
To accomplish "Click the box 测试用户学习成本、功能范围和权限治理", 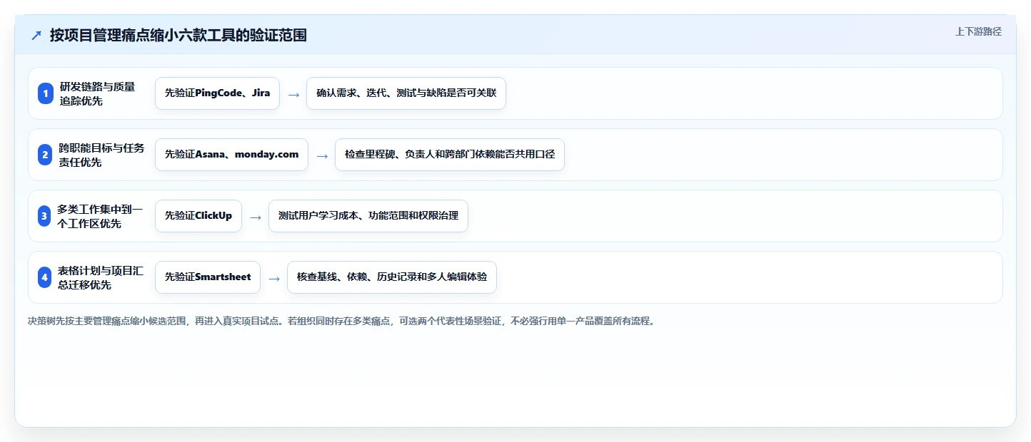I will pyautogui.click(x=368, y=216).
